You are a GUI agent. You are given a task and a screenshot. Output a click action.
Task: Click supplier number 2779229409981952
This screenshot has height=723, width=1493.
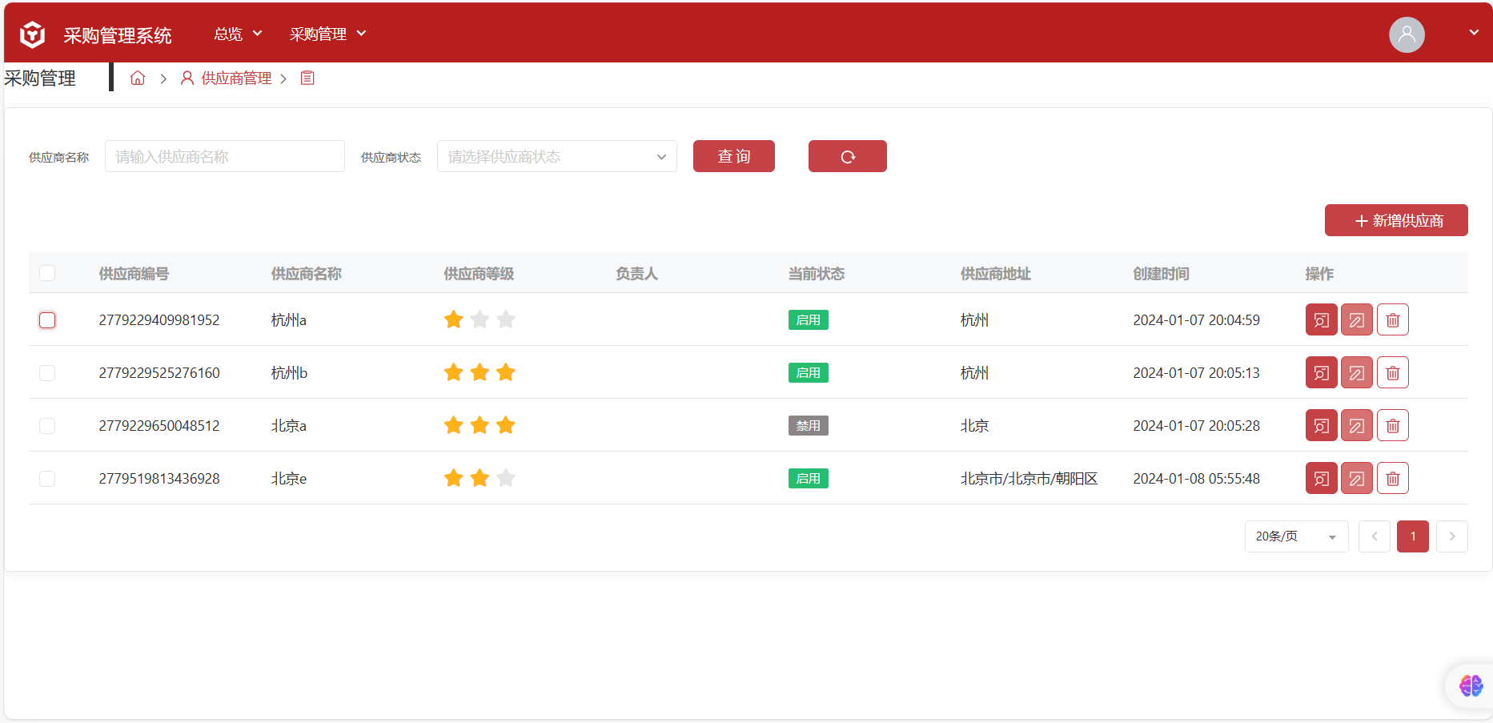(x=159, y=320)
